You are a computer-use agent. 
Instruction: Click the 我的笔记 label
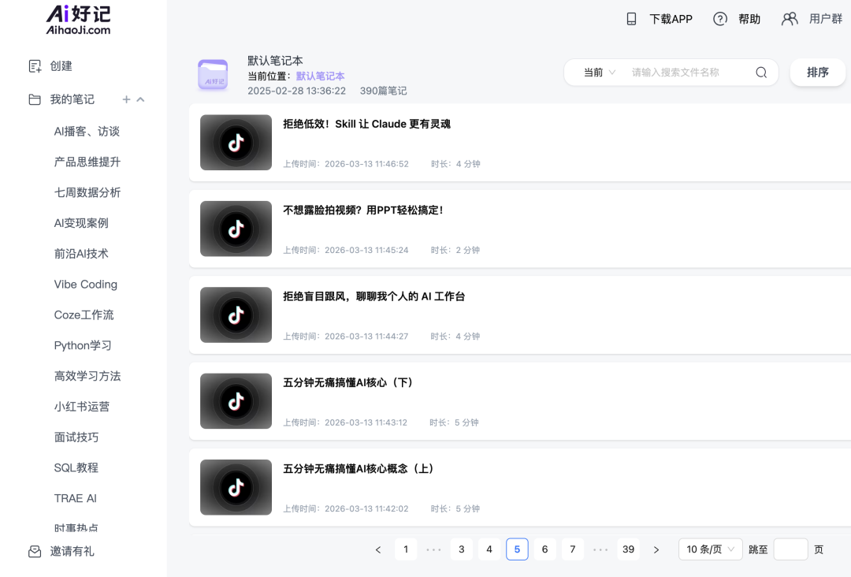(x=72, y=99)
